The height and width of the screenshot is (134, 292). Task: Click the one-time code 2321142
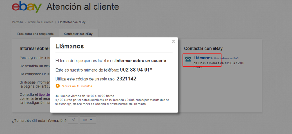(126, 79)
